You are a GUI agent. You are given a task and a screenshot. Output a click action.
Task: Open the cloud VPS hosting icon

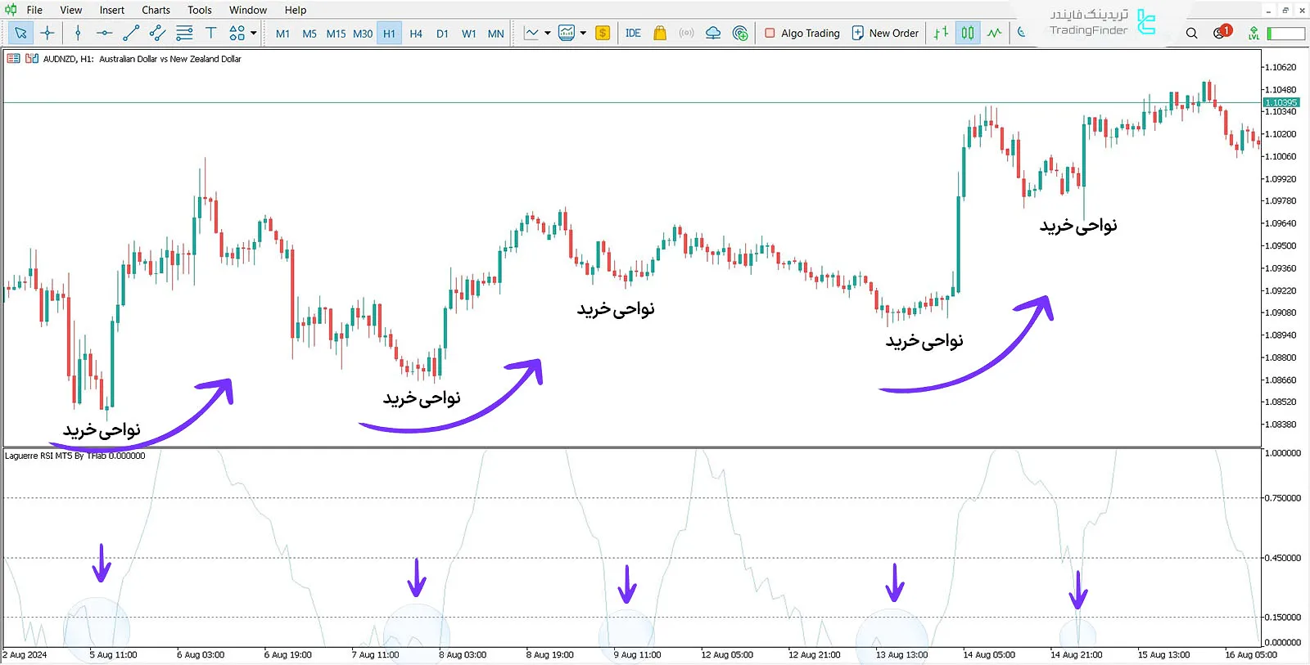[x=713, y=33]
